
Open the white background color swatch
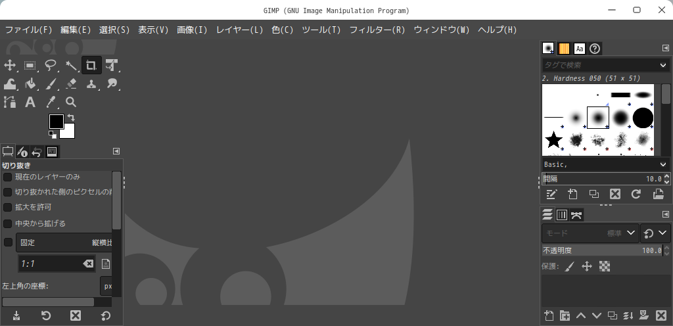68,132
